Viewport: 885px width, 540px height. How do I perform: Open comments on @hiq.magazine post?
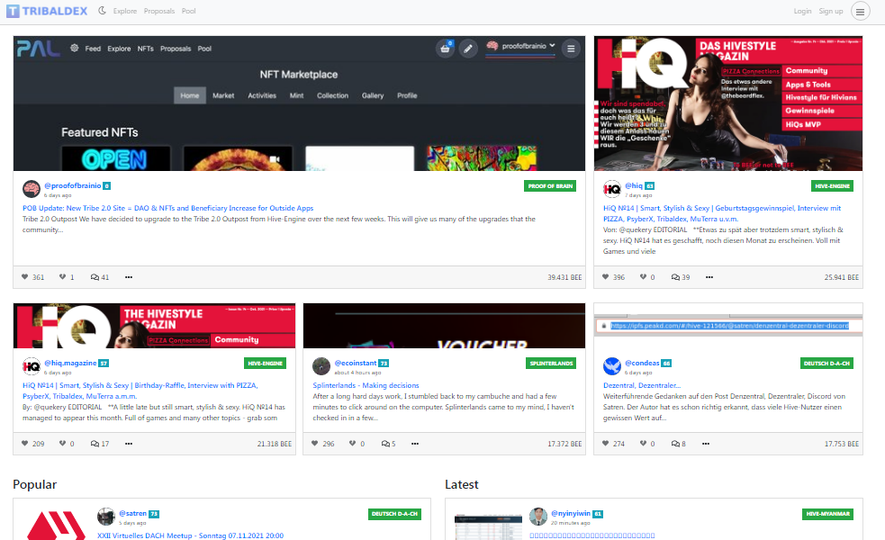100,444
